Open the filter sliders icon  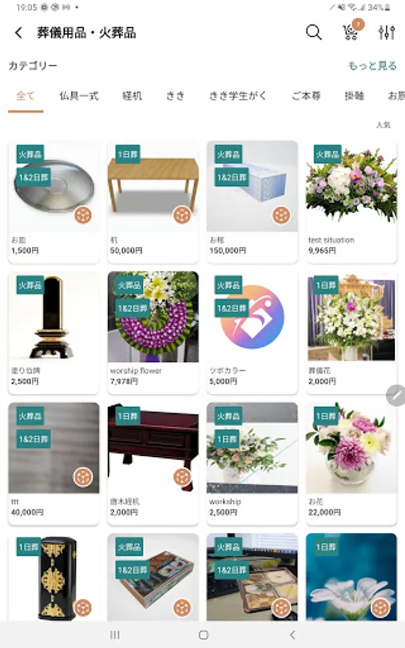pos(387,32)
